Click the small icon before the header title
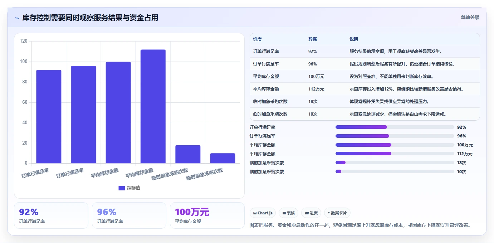The image size is (494, 243). click(x=17, y=18)
